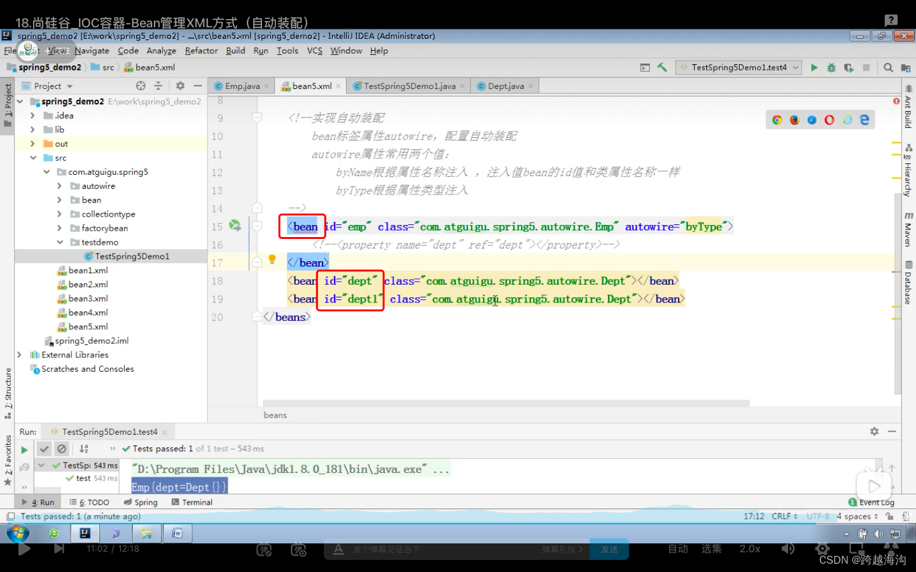916x572 pixels.
Task: Open the Event Log
Action: [x=871, y=502]
